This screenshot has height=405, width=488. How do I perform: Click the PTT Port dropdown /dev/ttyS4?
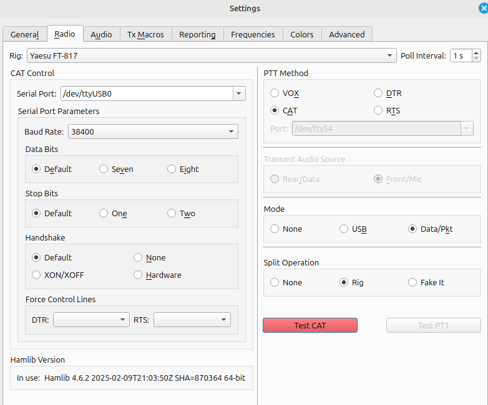383,128
